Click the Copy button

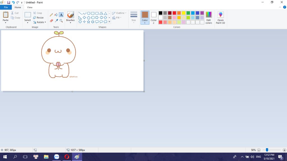pos(15,18)
